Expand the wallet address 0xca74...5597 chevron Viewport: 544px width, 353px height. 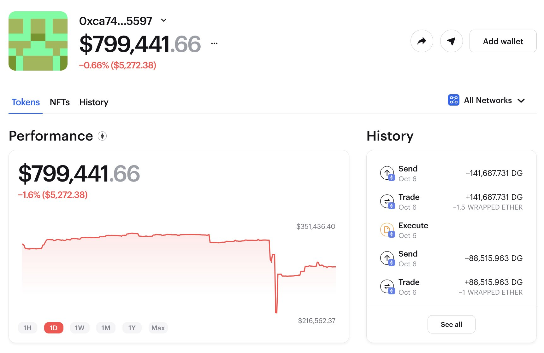point(163,20)
